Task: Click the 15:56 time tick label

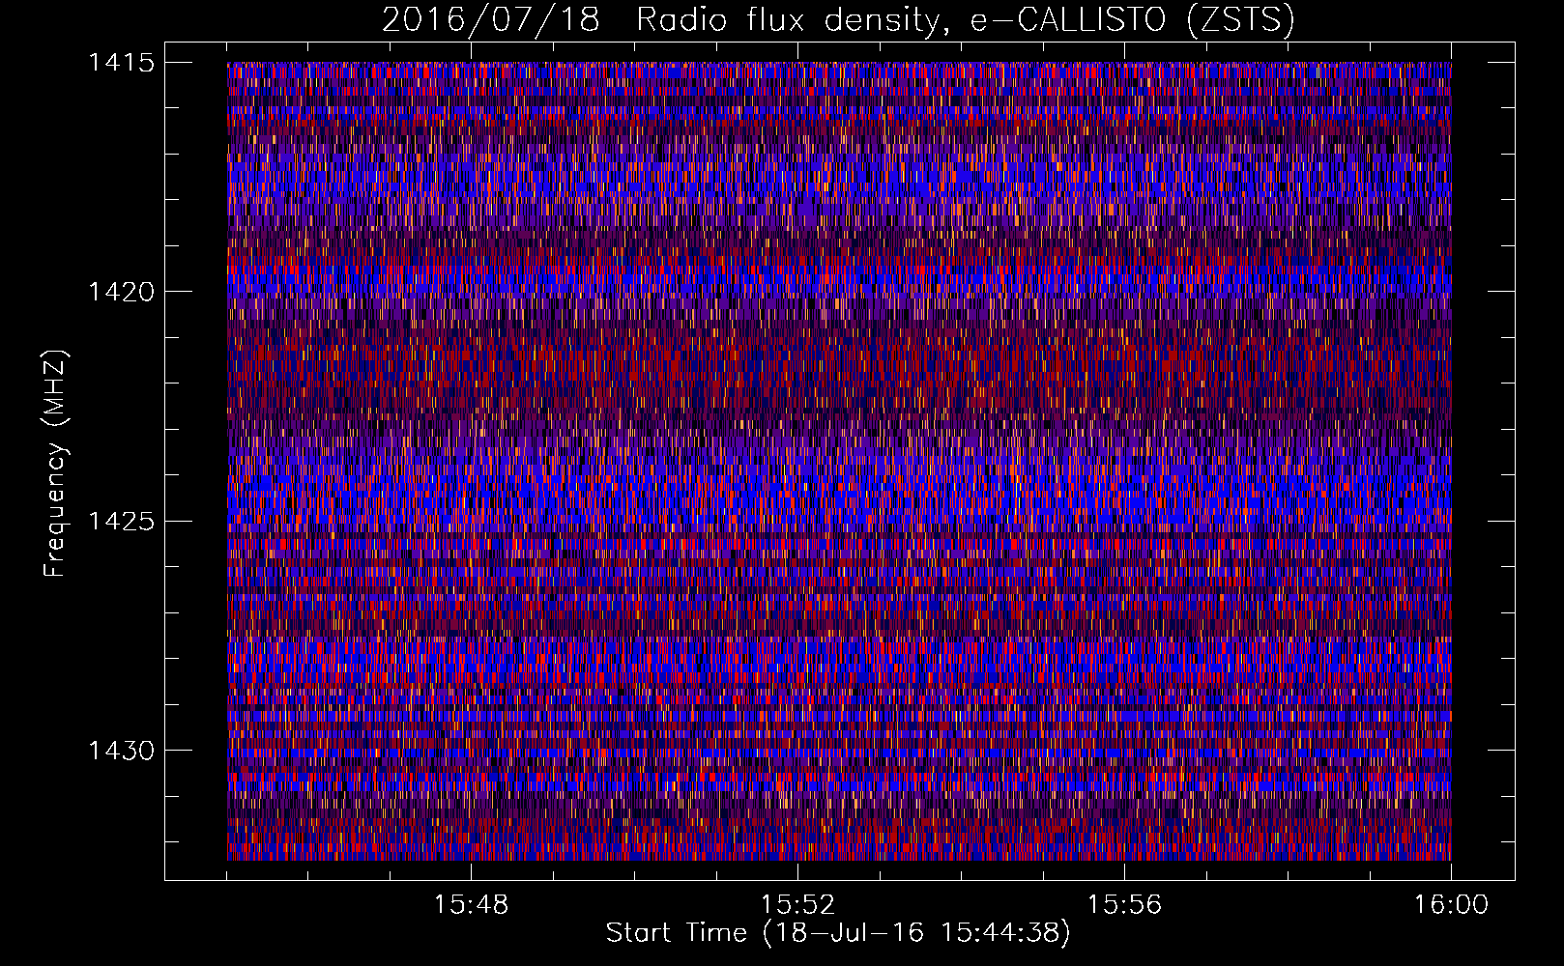Action: click(x=1124, y=905)
